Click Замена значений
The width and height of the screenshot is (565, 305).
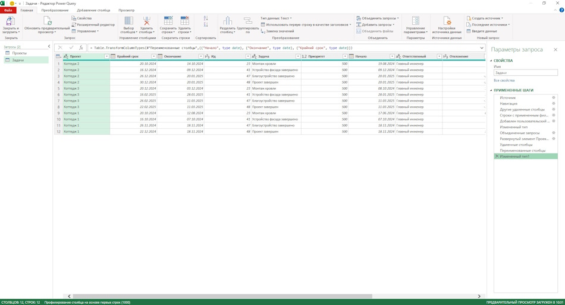tap(277, 31)
